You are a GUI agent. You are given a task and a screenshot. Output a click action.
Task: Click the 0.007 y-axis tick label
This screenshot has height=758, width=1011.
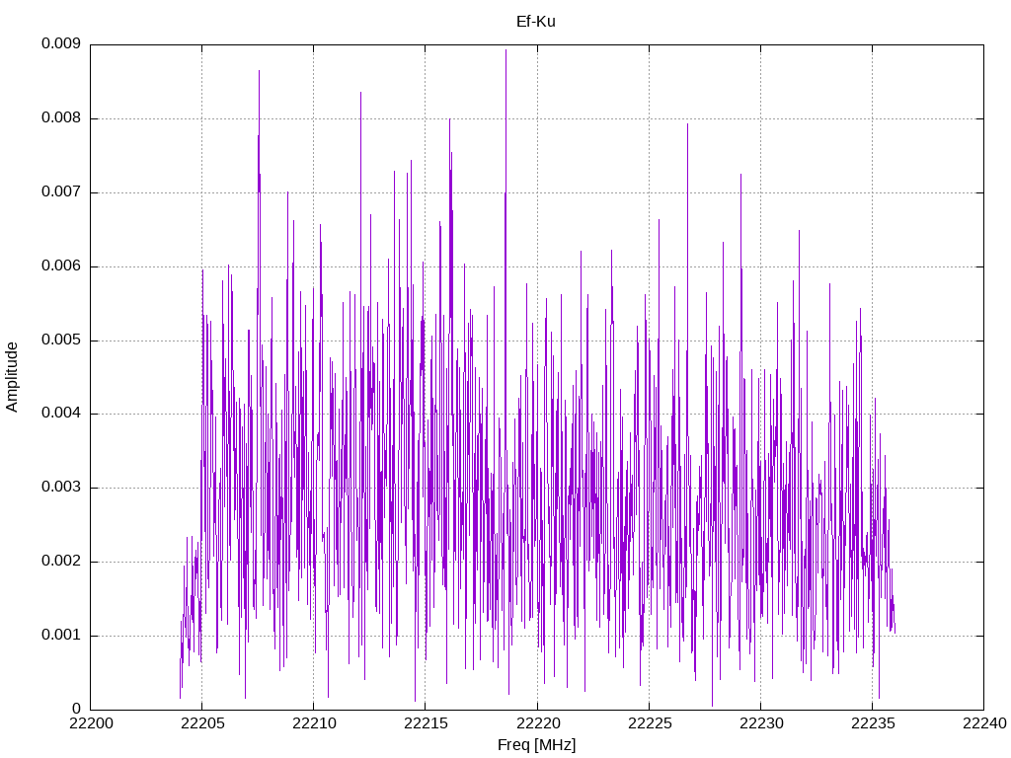pos(61,192)
